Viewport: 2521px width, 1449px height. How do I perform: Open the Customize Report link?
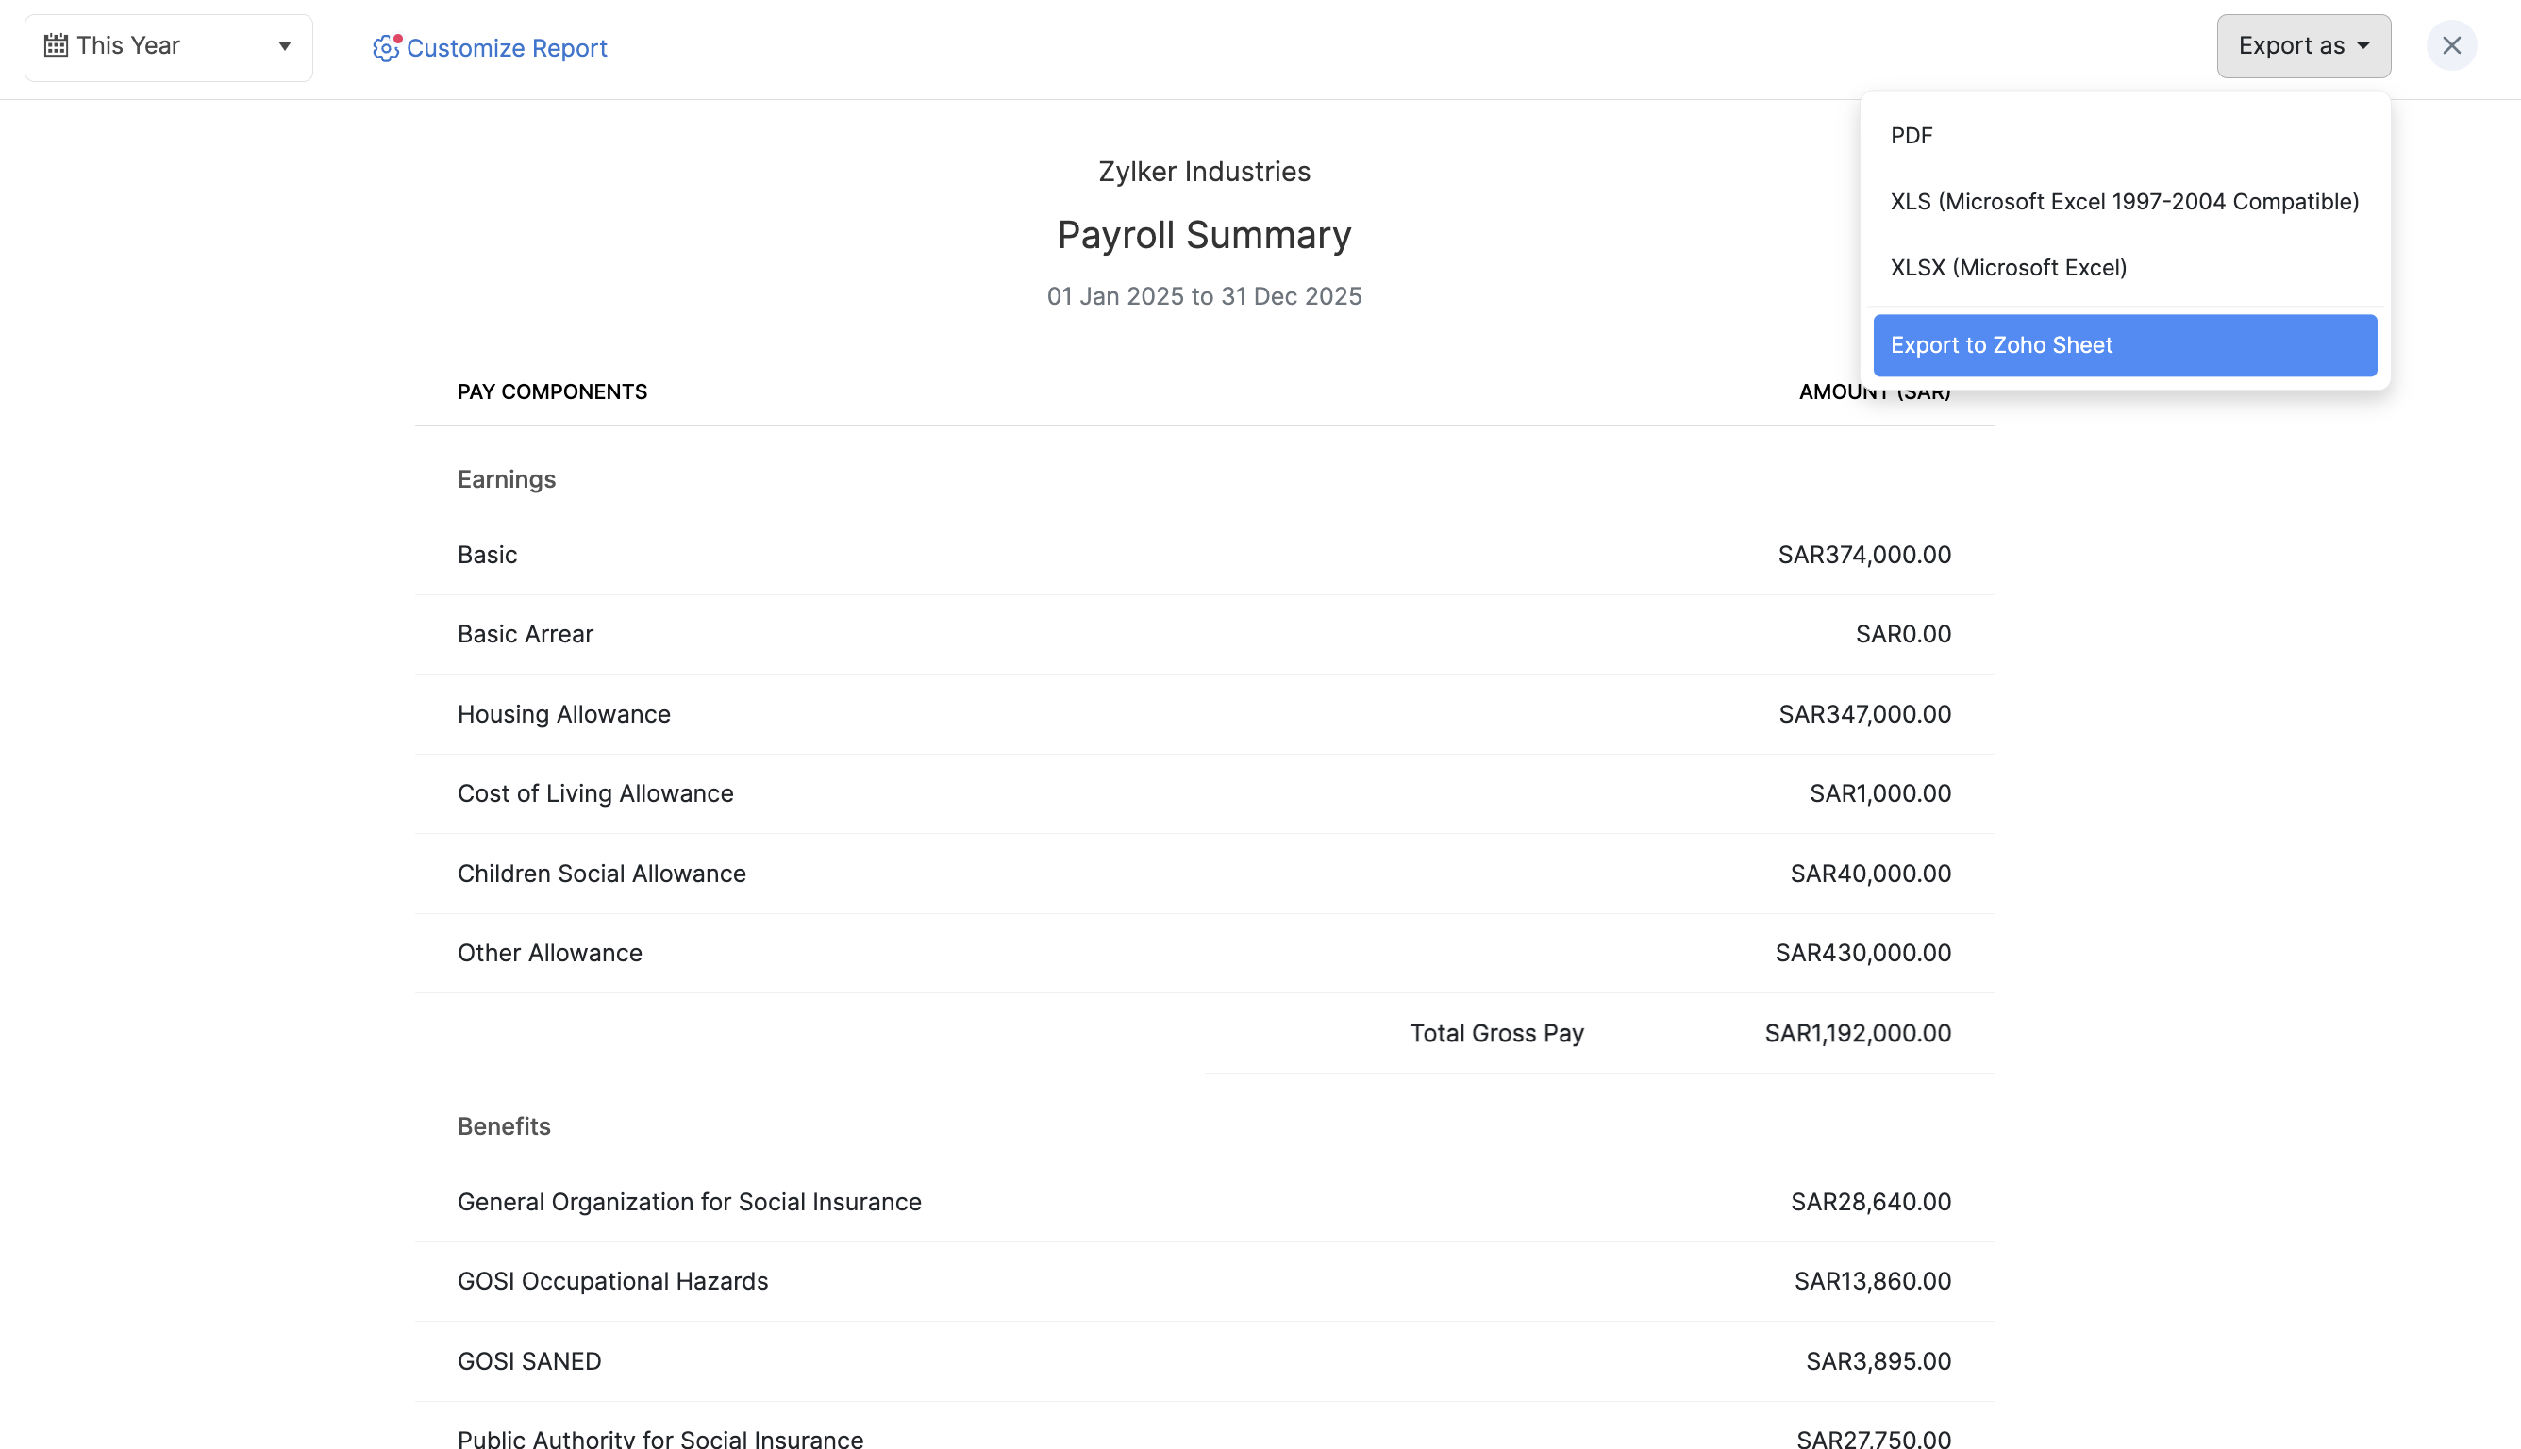coord(506,48)
